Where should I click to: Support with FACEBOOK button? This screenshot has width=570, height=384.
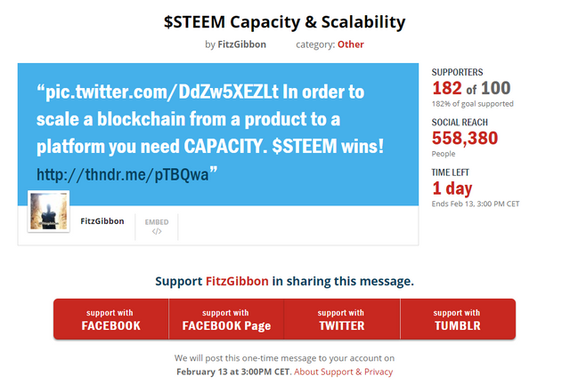(111, 319)
